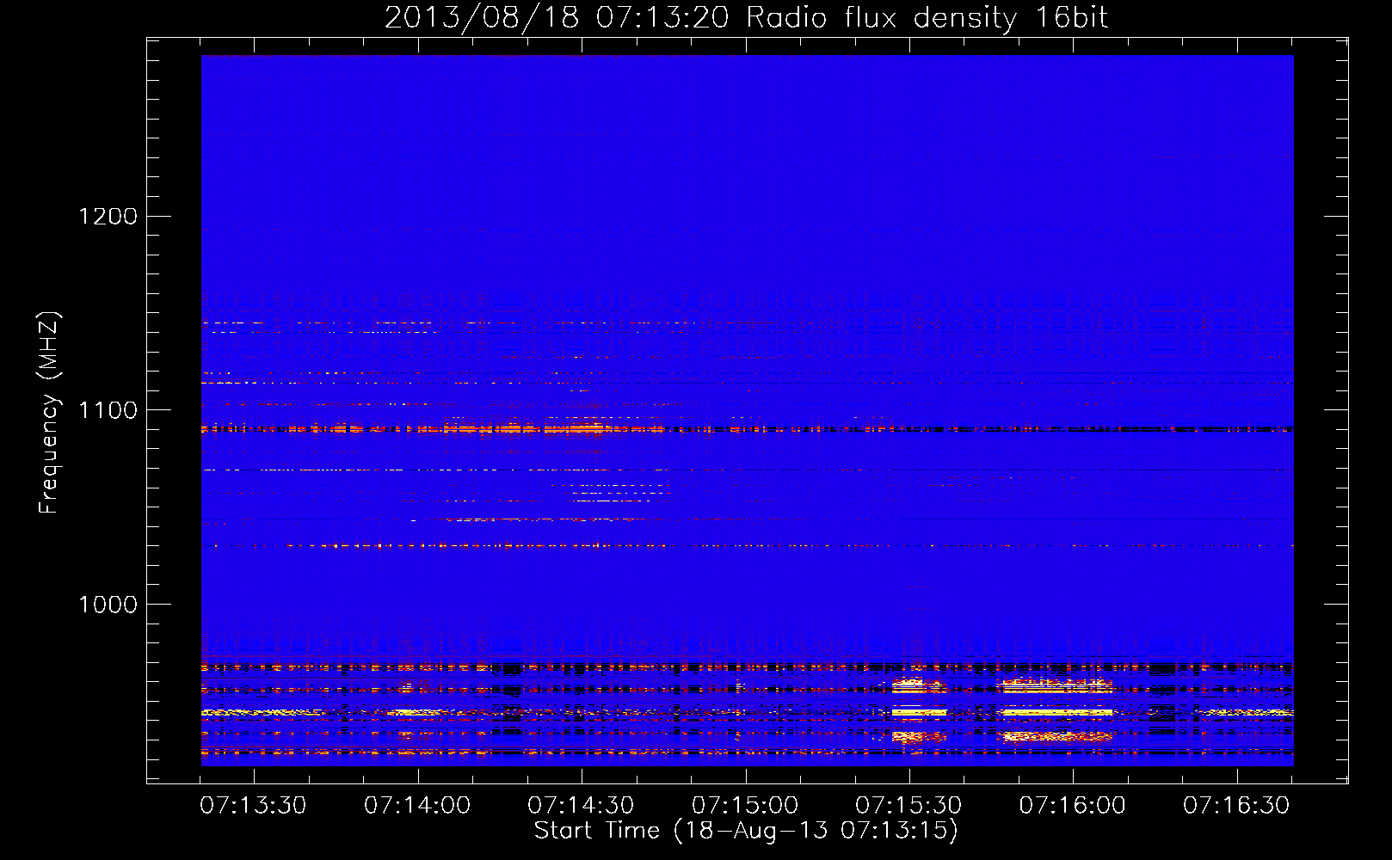Select the 'Frequency (MHZ)' axis label
Screen dimensions: 1392x860
(49, 413)
